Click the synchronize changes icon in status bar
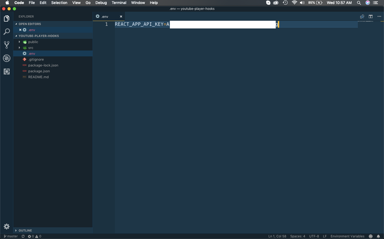 23,236
